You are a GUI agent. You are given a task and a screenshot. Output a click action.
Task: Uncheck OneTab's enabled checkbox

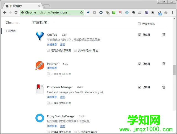140,35
